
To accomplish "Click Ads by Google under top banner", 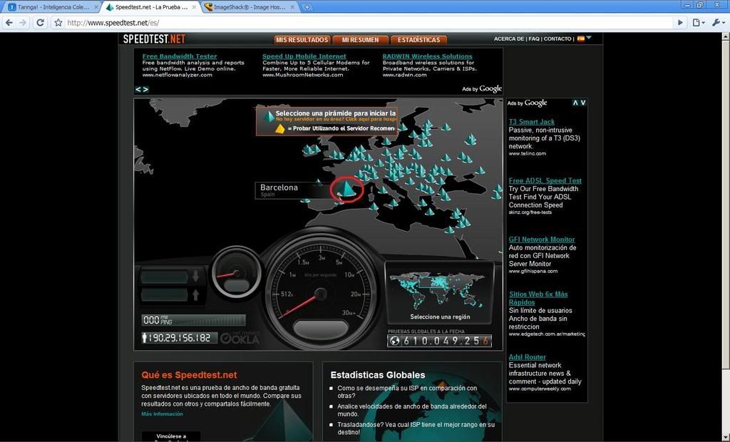I will [x=482, y=89].
